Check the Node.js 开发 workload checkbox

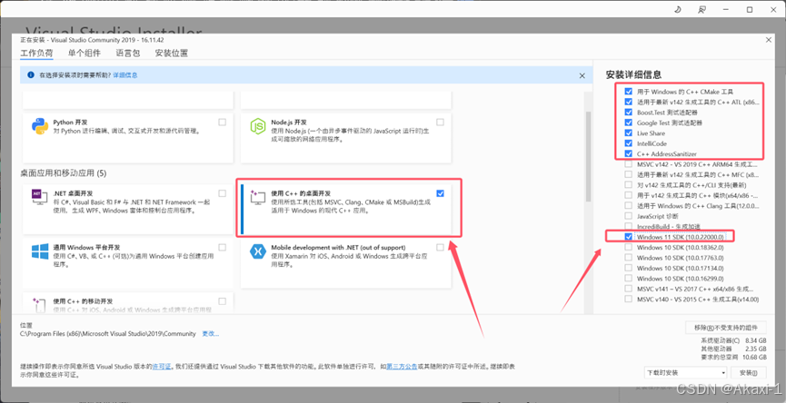pyautogui.click(x=440, y=123)
